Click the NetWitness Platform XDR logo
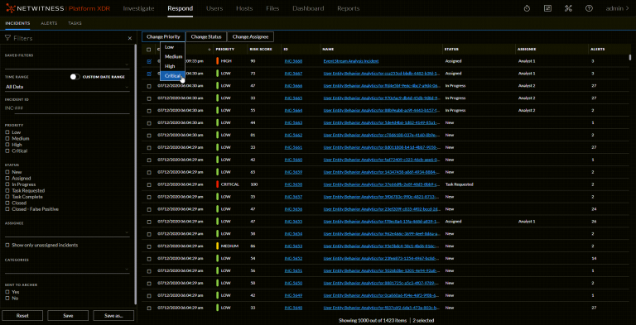 click(59, 8)
